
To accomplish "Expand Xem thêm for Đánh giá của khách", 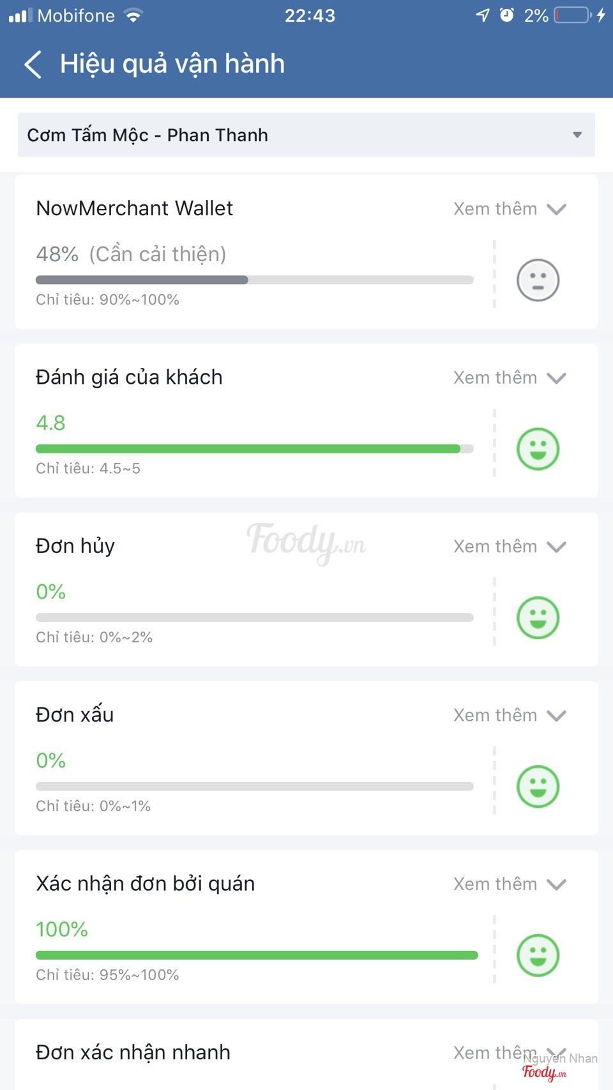I will click(510, 377).
